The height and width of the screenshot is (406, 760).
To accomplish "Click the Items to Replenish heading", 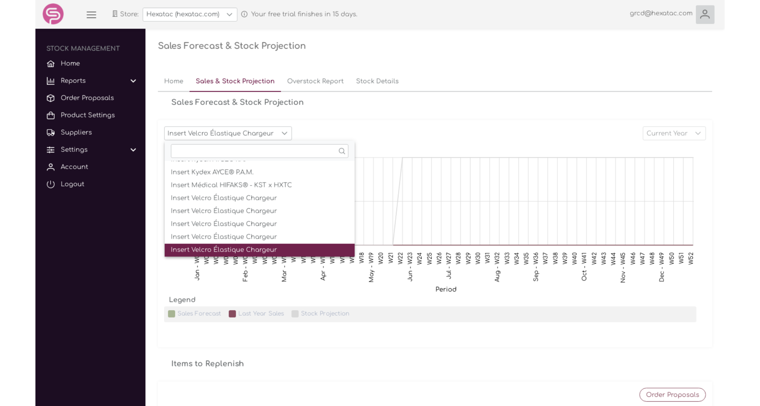I will tap(208, 364).
